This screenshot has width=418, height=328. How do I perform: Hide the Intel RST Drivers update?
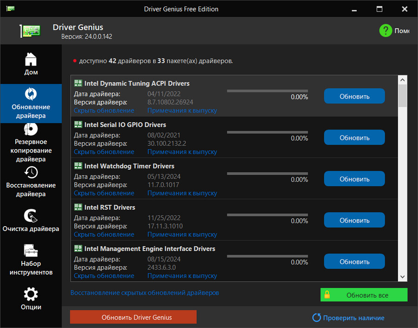[104, 235]
